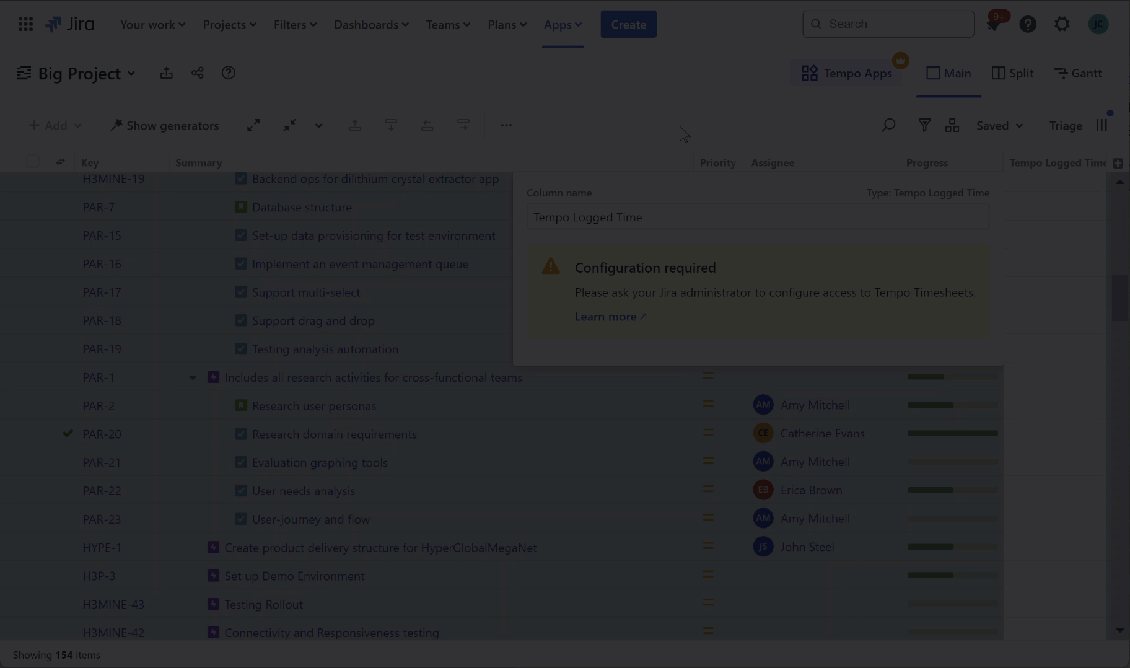Viewport: 1130px width, 668px height.
Task: Collapse the PAR-1 row expander
Action: point(193,377)
